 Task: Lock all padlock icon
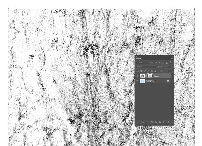coord(155,71)
